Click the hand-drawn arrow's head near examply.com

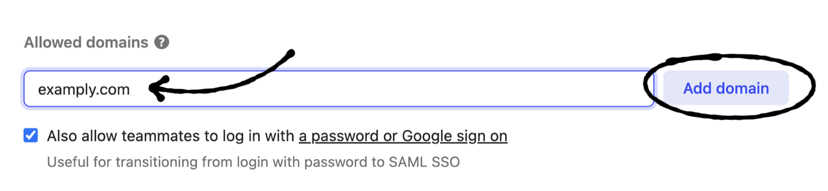(158, 88)
